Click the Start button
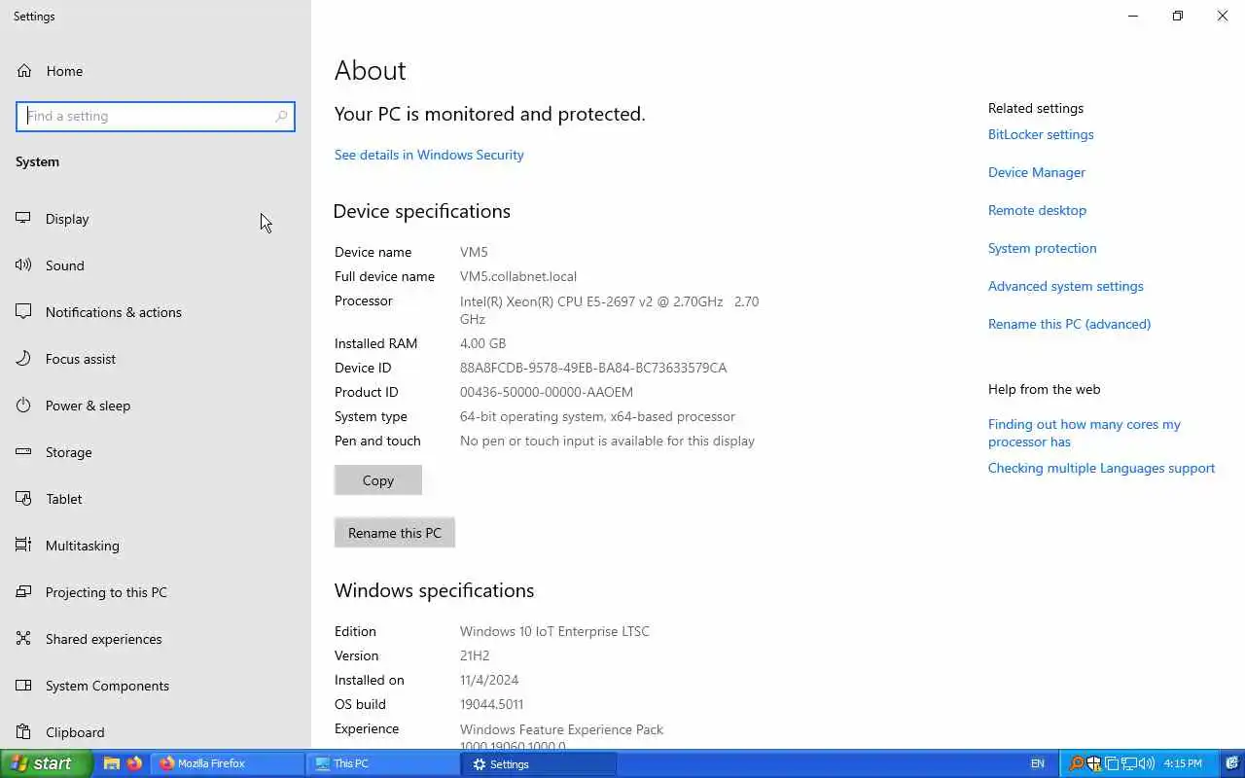 (x=47, y=763)
